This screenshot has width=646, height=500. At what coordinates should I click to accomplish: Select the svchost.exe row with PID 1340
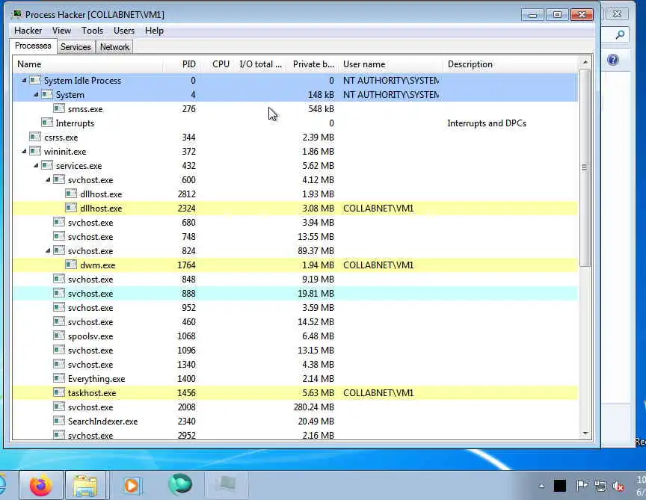point(295,365)
